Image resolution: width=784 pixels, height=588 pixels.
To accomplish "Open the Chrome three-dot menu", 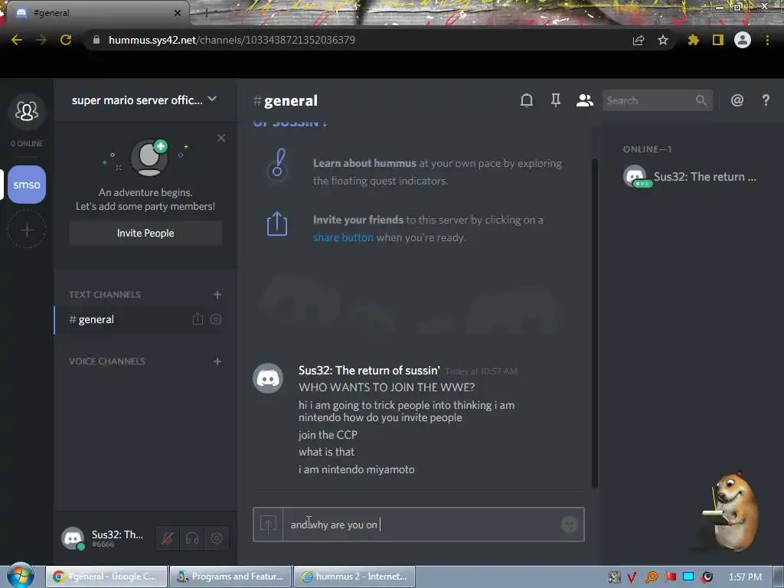I will click(x=767, y=40).
